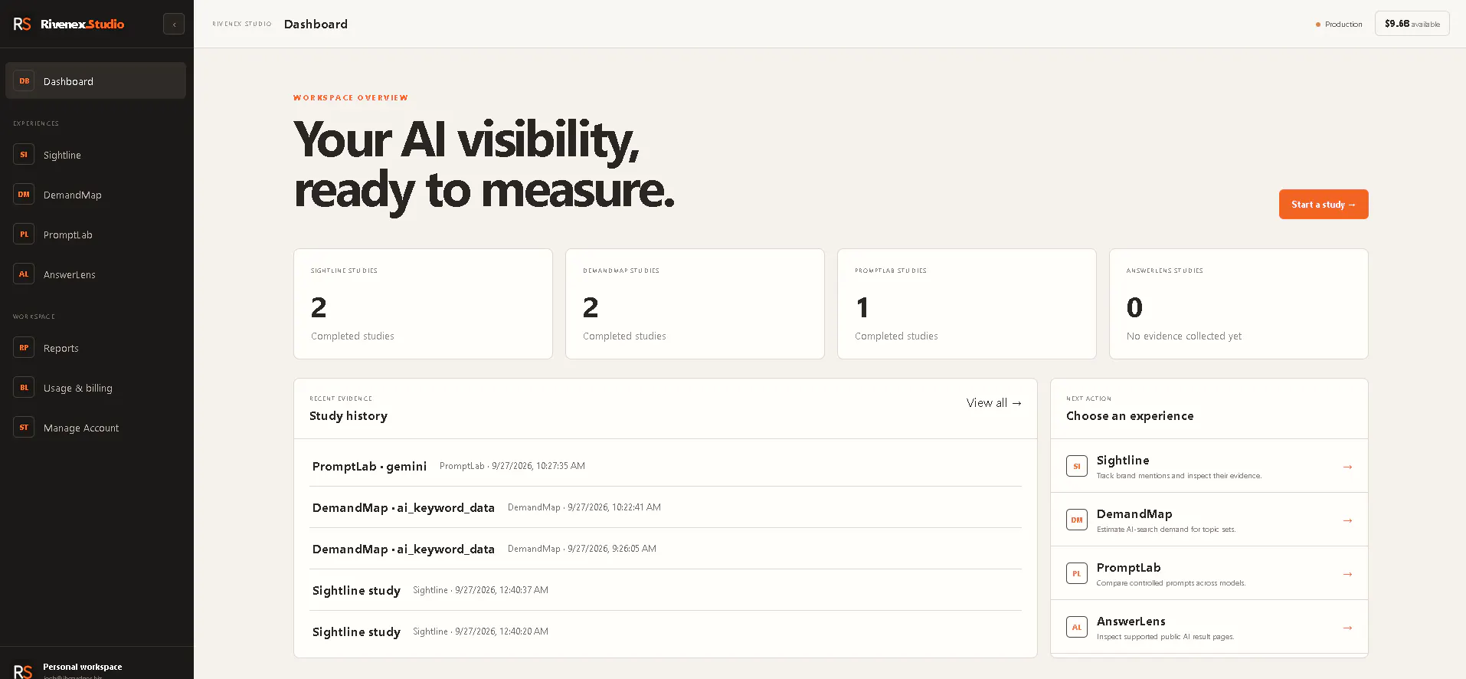Screen dimensions: 1466x679
Task: Click the AL AnswerLens sidebar icon
Action: tap(24, 274)
